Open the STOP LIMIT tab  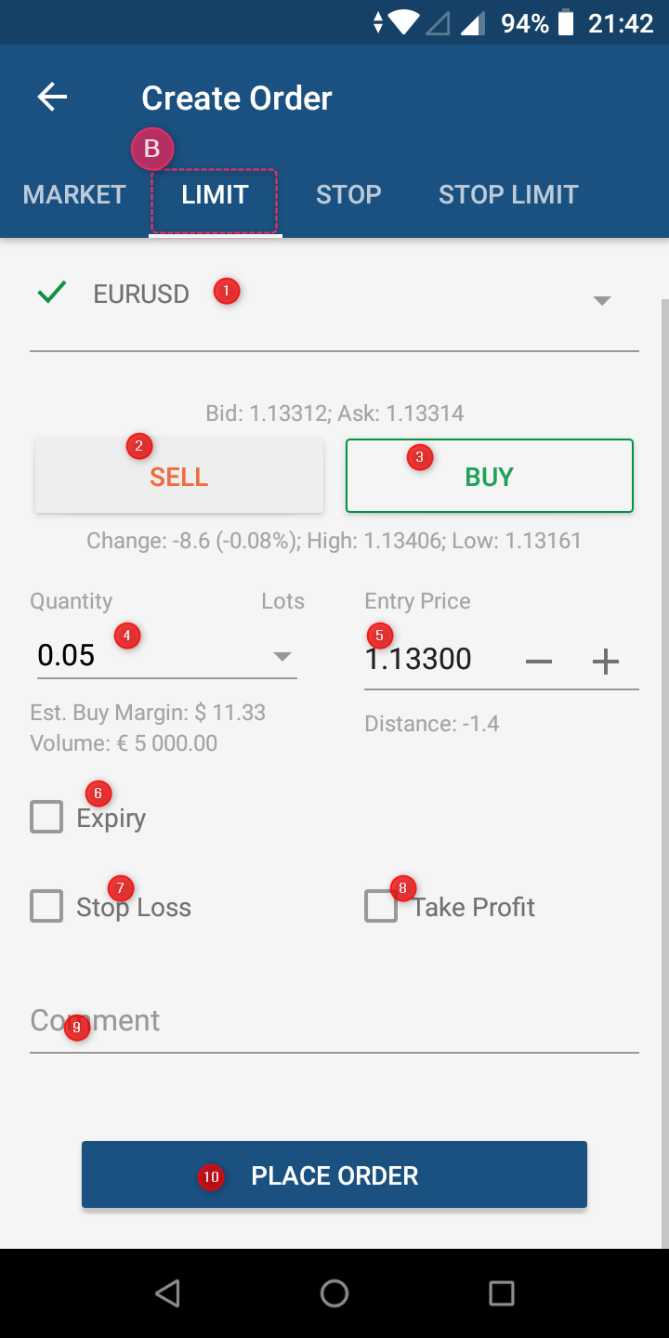tap(508, 194)
